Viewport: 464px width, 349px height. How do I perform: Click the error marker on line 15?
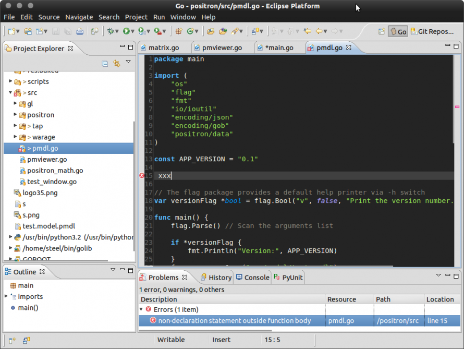142,176
